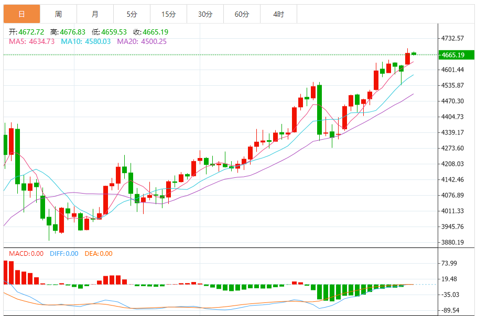Click the MA10 indicator label

86,41
